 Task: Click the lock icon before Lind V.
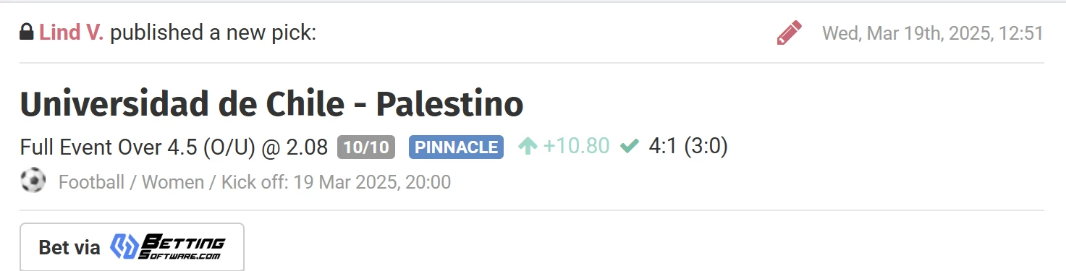tap(27, 33)
